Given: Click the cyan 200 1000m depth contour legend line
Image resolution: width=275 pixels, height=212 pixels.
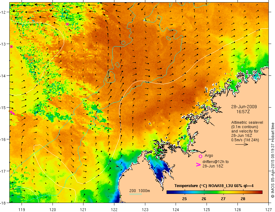Looking at the screenshot, I should [136, 194].
